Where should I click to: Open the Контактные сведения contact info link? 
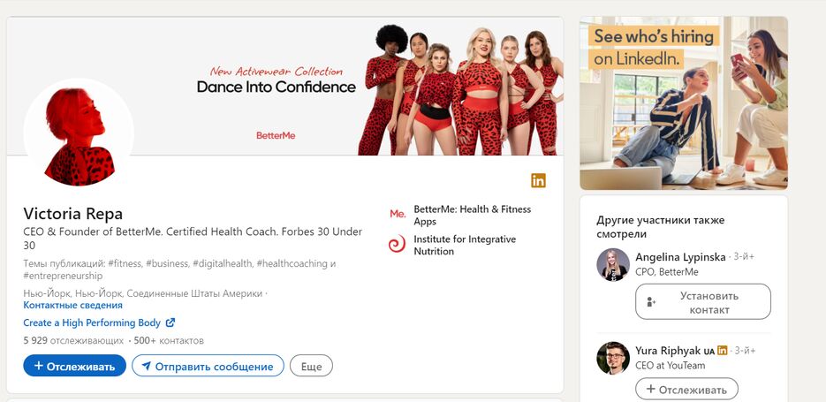[x=72, y=305]
